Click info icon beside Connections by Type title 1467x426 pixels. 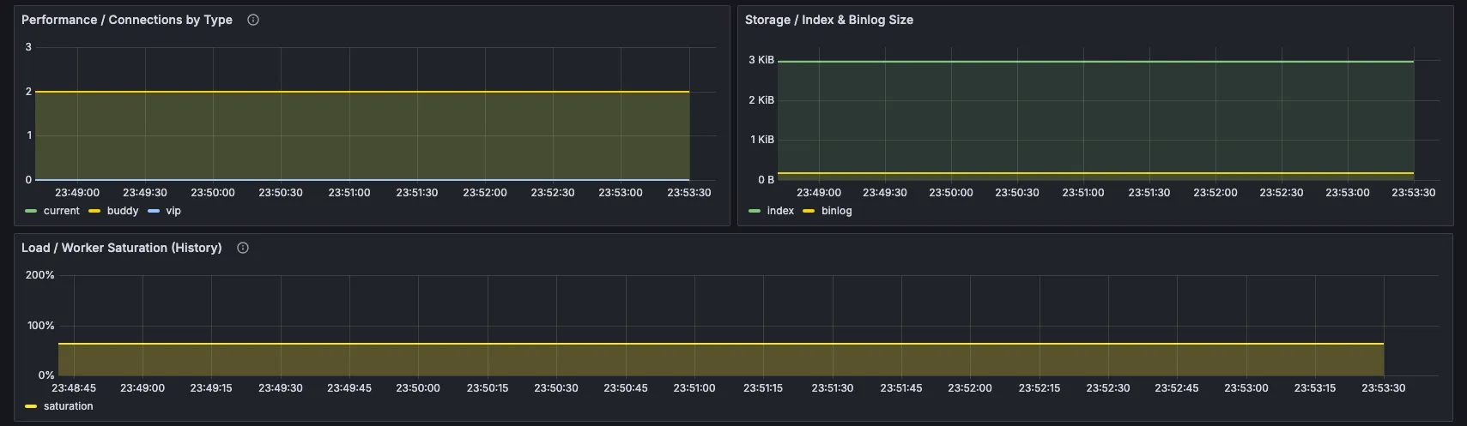pos(253,20)
